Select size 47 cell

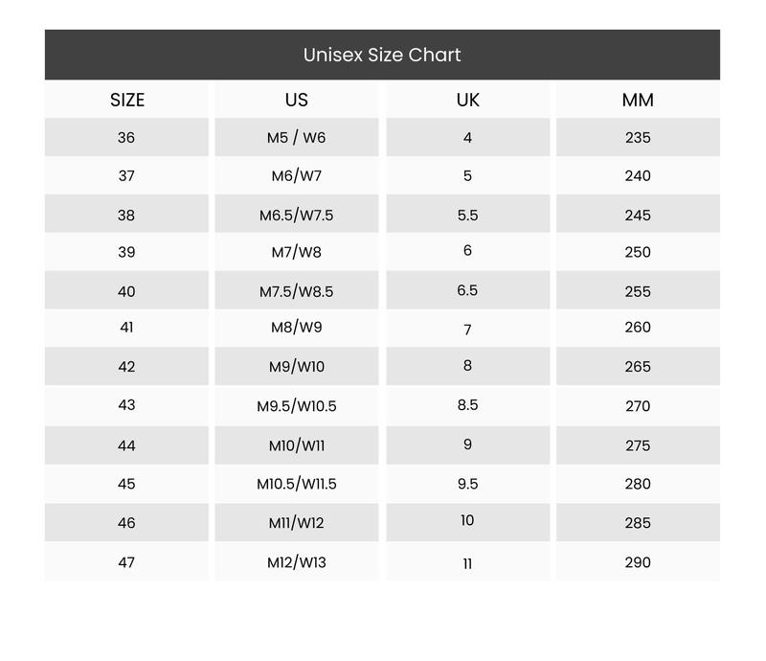click(126, 562)
